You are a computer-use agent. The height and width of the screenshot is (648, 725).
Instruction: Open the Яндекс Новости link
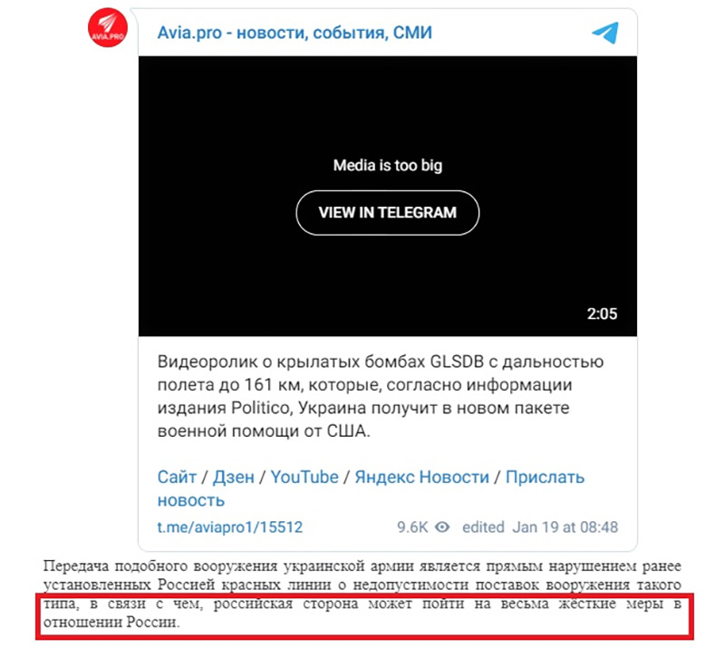pyautogui.click(x=421, y=477)
